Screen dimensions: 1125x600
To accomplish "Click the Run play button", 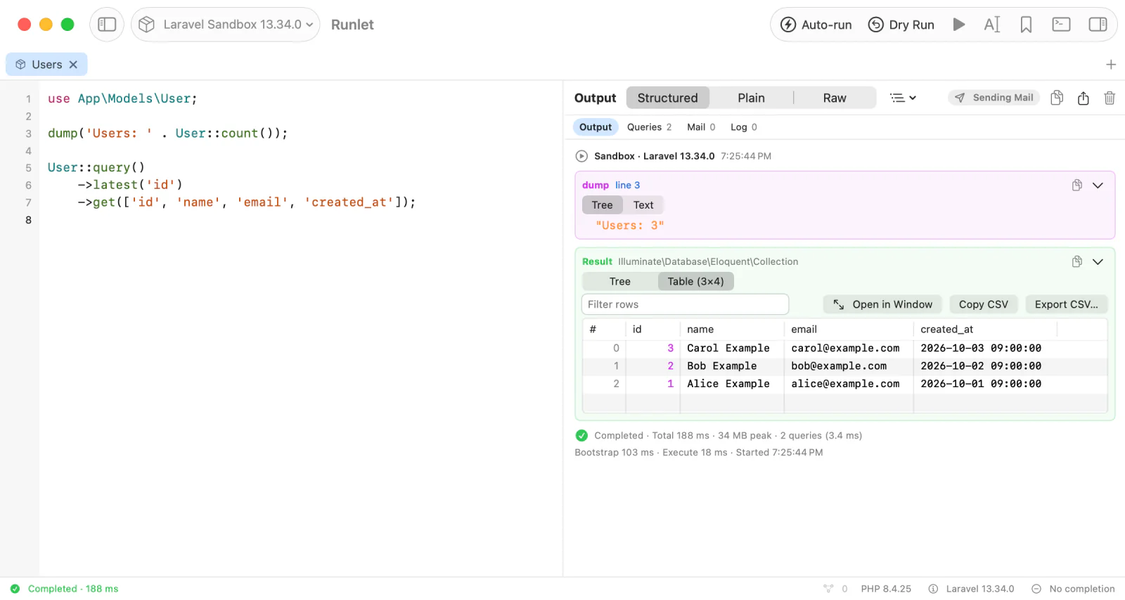I will tap(958, 25).
